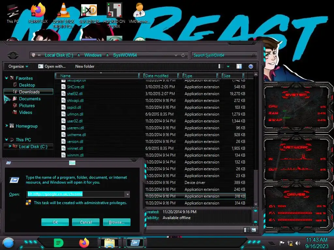
Task: Open the address bar history dropdown
Action: (x=176, y=55)
